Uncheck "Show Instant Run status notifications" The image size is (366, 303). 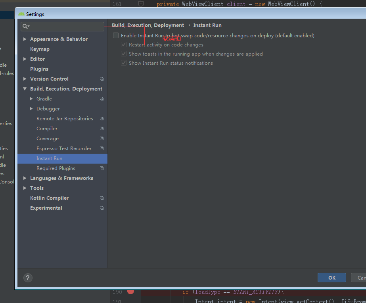tap(123, 63)
